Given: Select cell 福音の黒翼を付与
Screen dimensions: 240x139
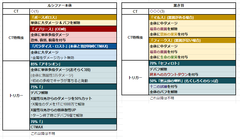Looking at the screenshot, I should pyautogui.click(x=192, y=52).
